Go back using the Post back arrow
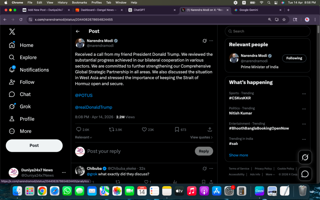 pyautogui.click(x=78, y=31)
